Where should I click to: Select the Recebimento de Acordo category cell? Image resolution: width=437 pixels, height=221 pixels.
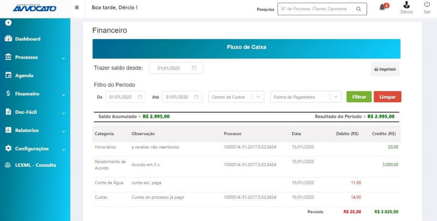pos(110,165)
